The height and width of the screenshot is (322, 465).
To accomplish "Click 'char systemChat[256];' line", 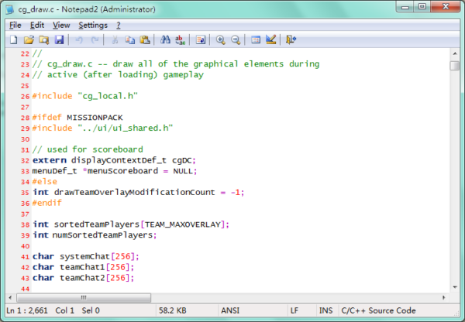I will [x=86, y=256].
